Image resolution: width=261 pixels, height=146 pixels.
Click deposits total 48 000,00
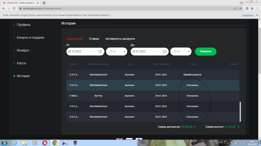[x=187, y=127]
